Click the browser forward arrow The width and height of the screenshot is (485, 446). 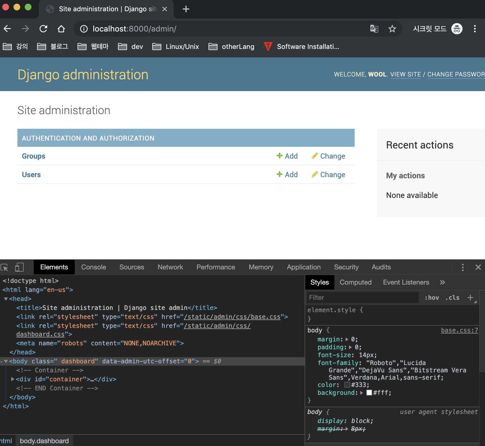[25, 29]
